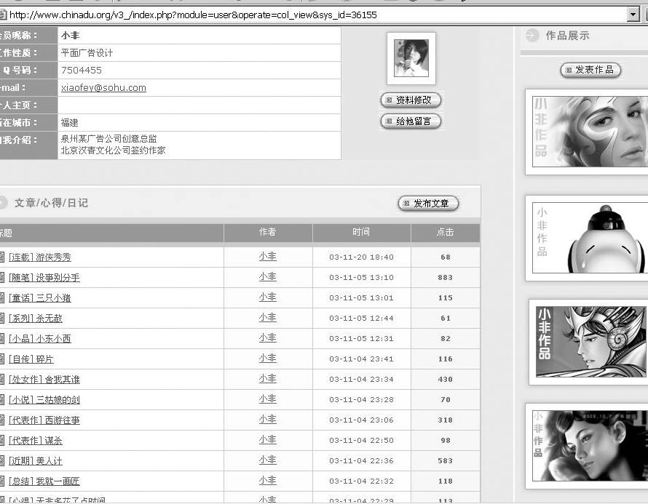Click the page icon in the address bar

3,15
